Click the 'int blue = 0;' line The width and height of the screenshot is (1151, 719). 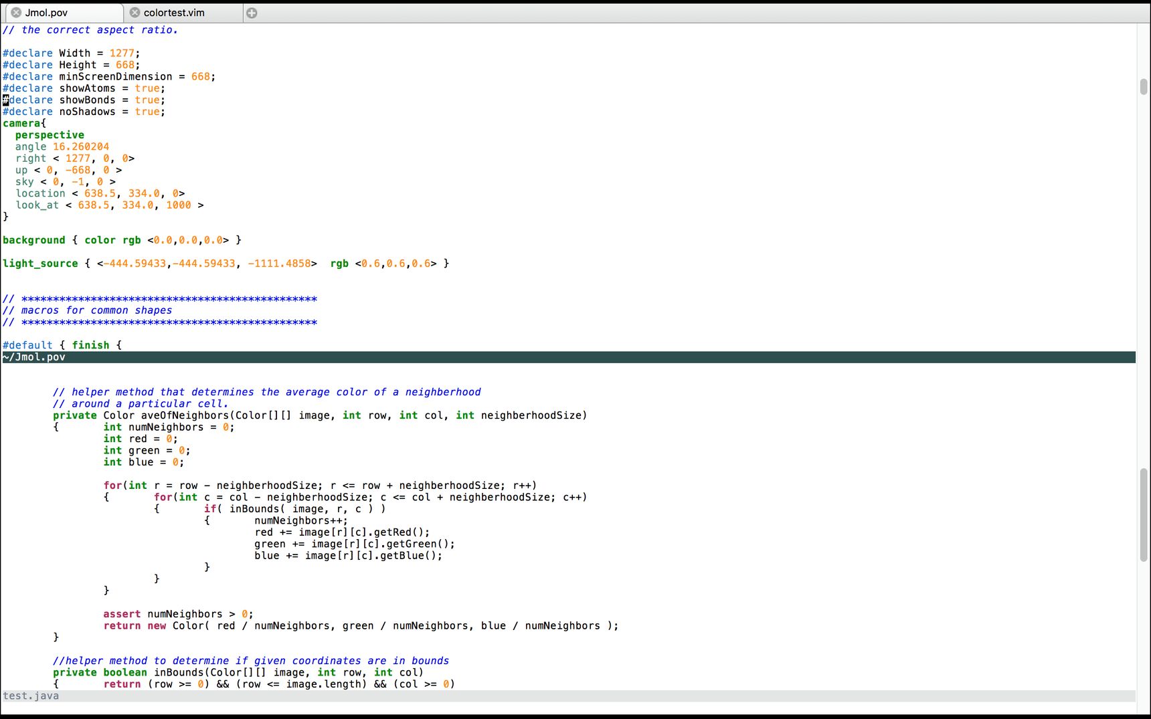point(144,462)
